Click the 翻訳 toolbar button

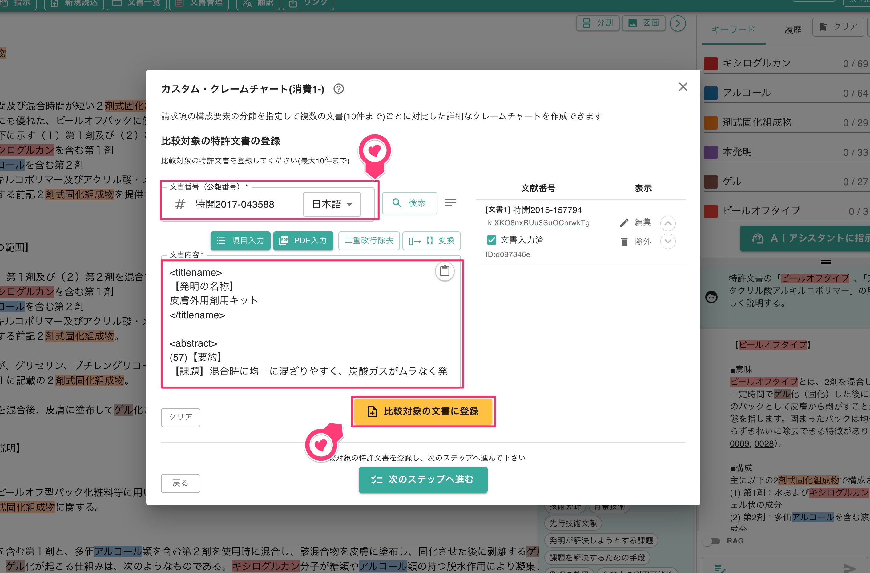coord(258,3)
